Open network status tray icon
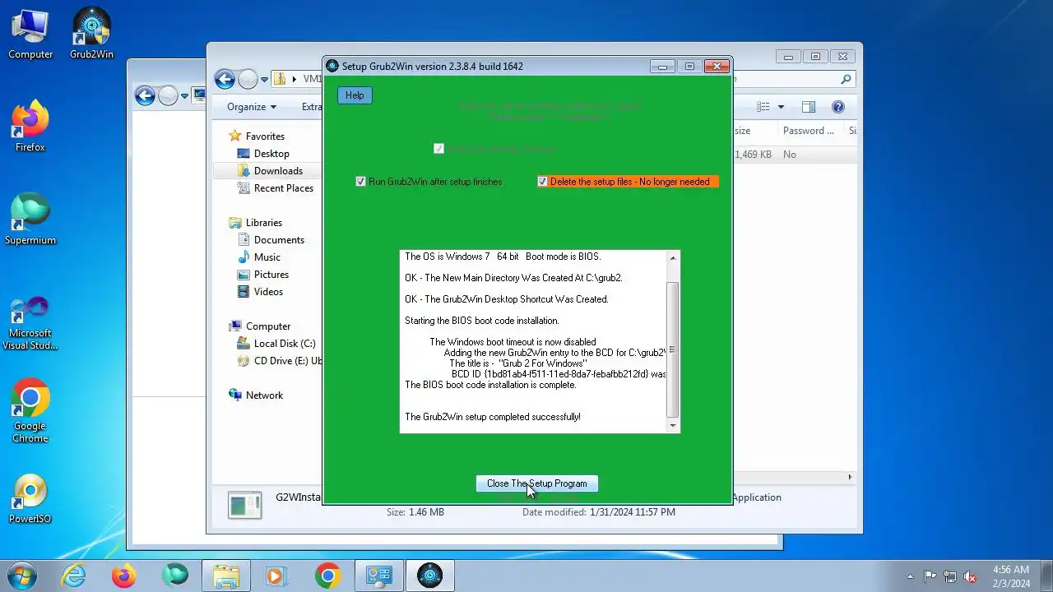Screen dimensions: 1053x592 (950, 576)
